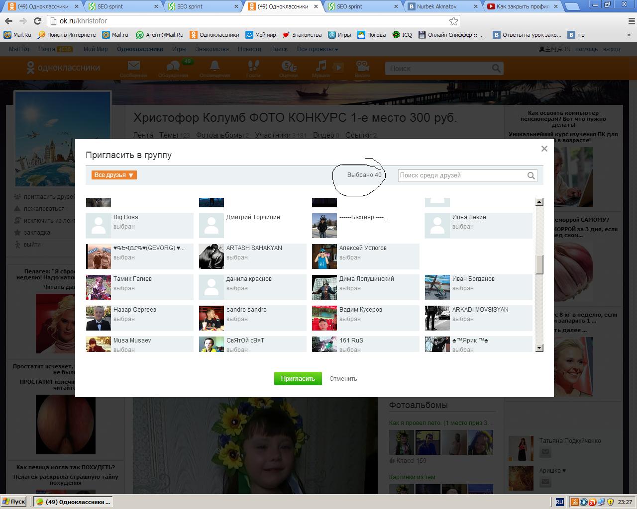Click пригласить друзей in left sidebar
Viewport: 637px width, 509px height.
[49, 197]
